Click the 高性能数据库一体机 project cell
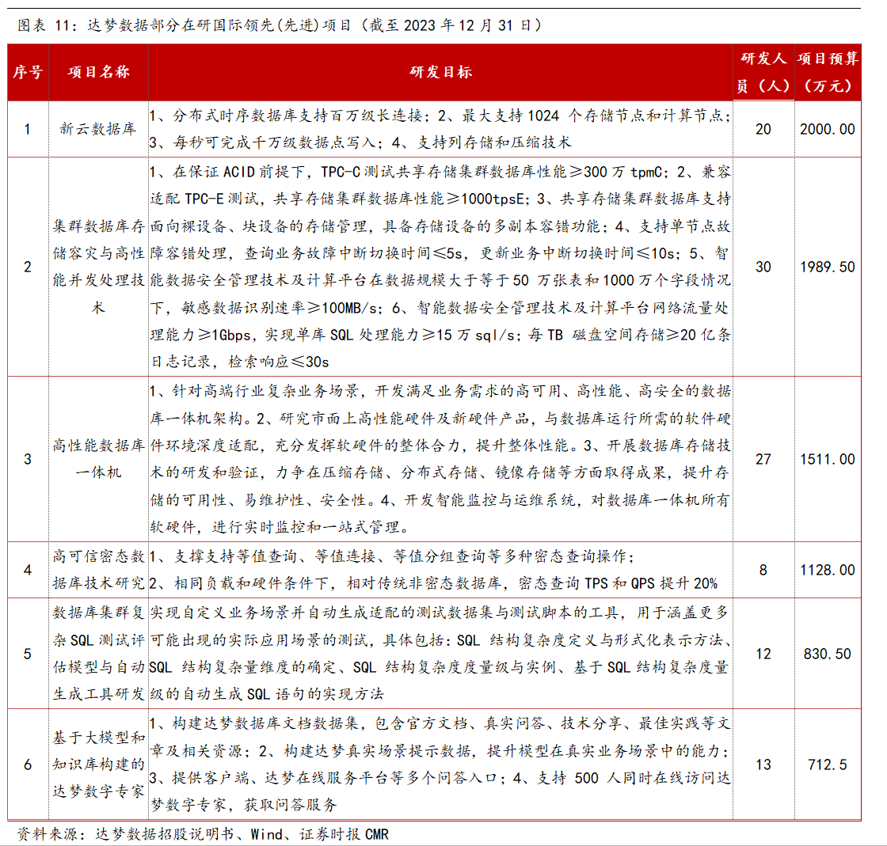This screenshot has width=887, height=846. 98,459
